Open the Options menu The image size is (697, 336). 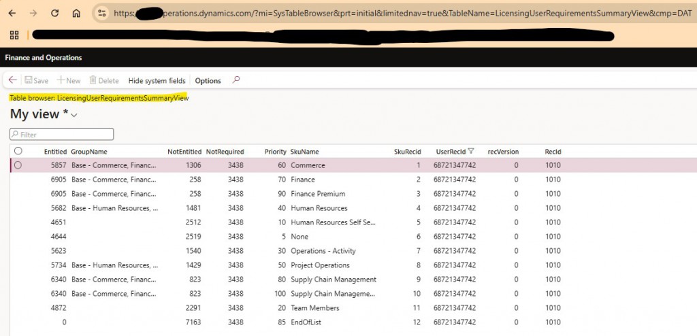pos(208,80)
